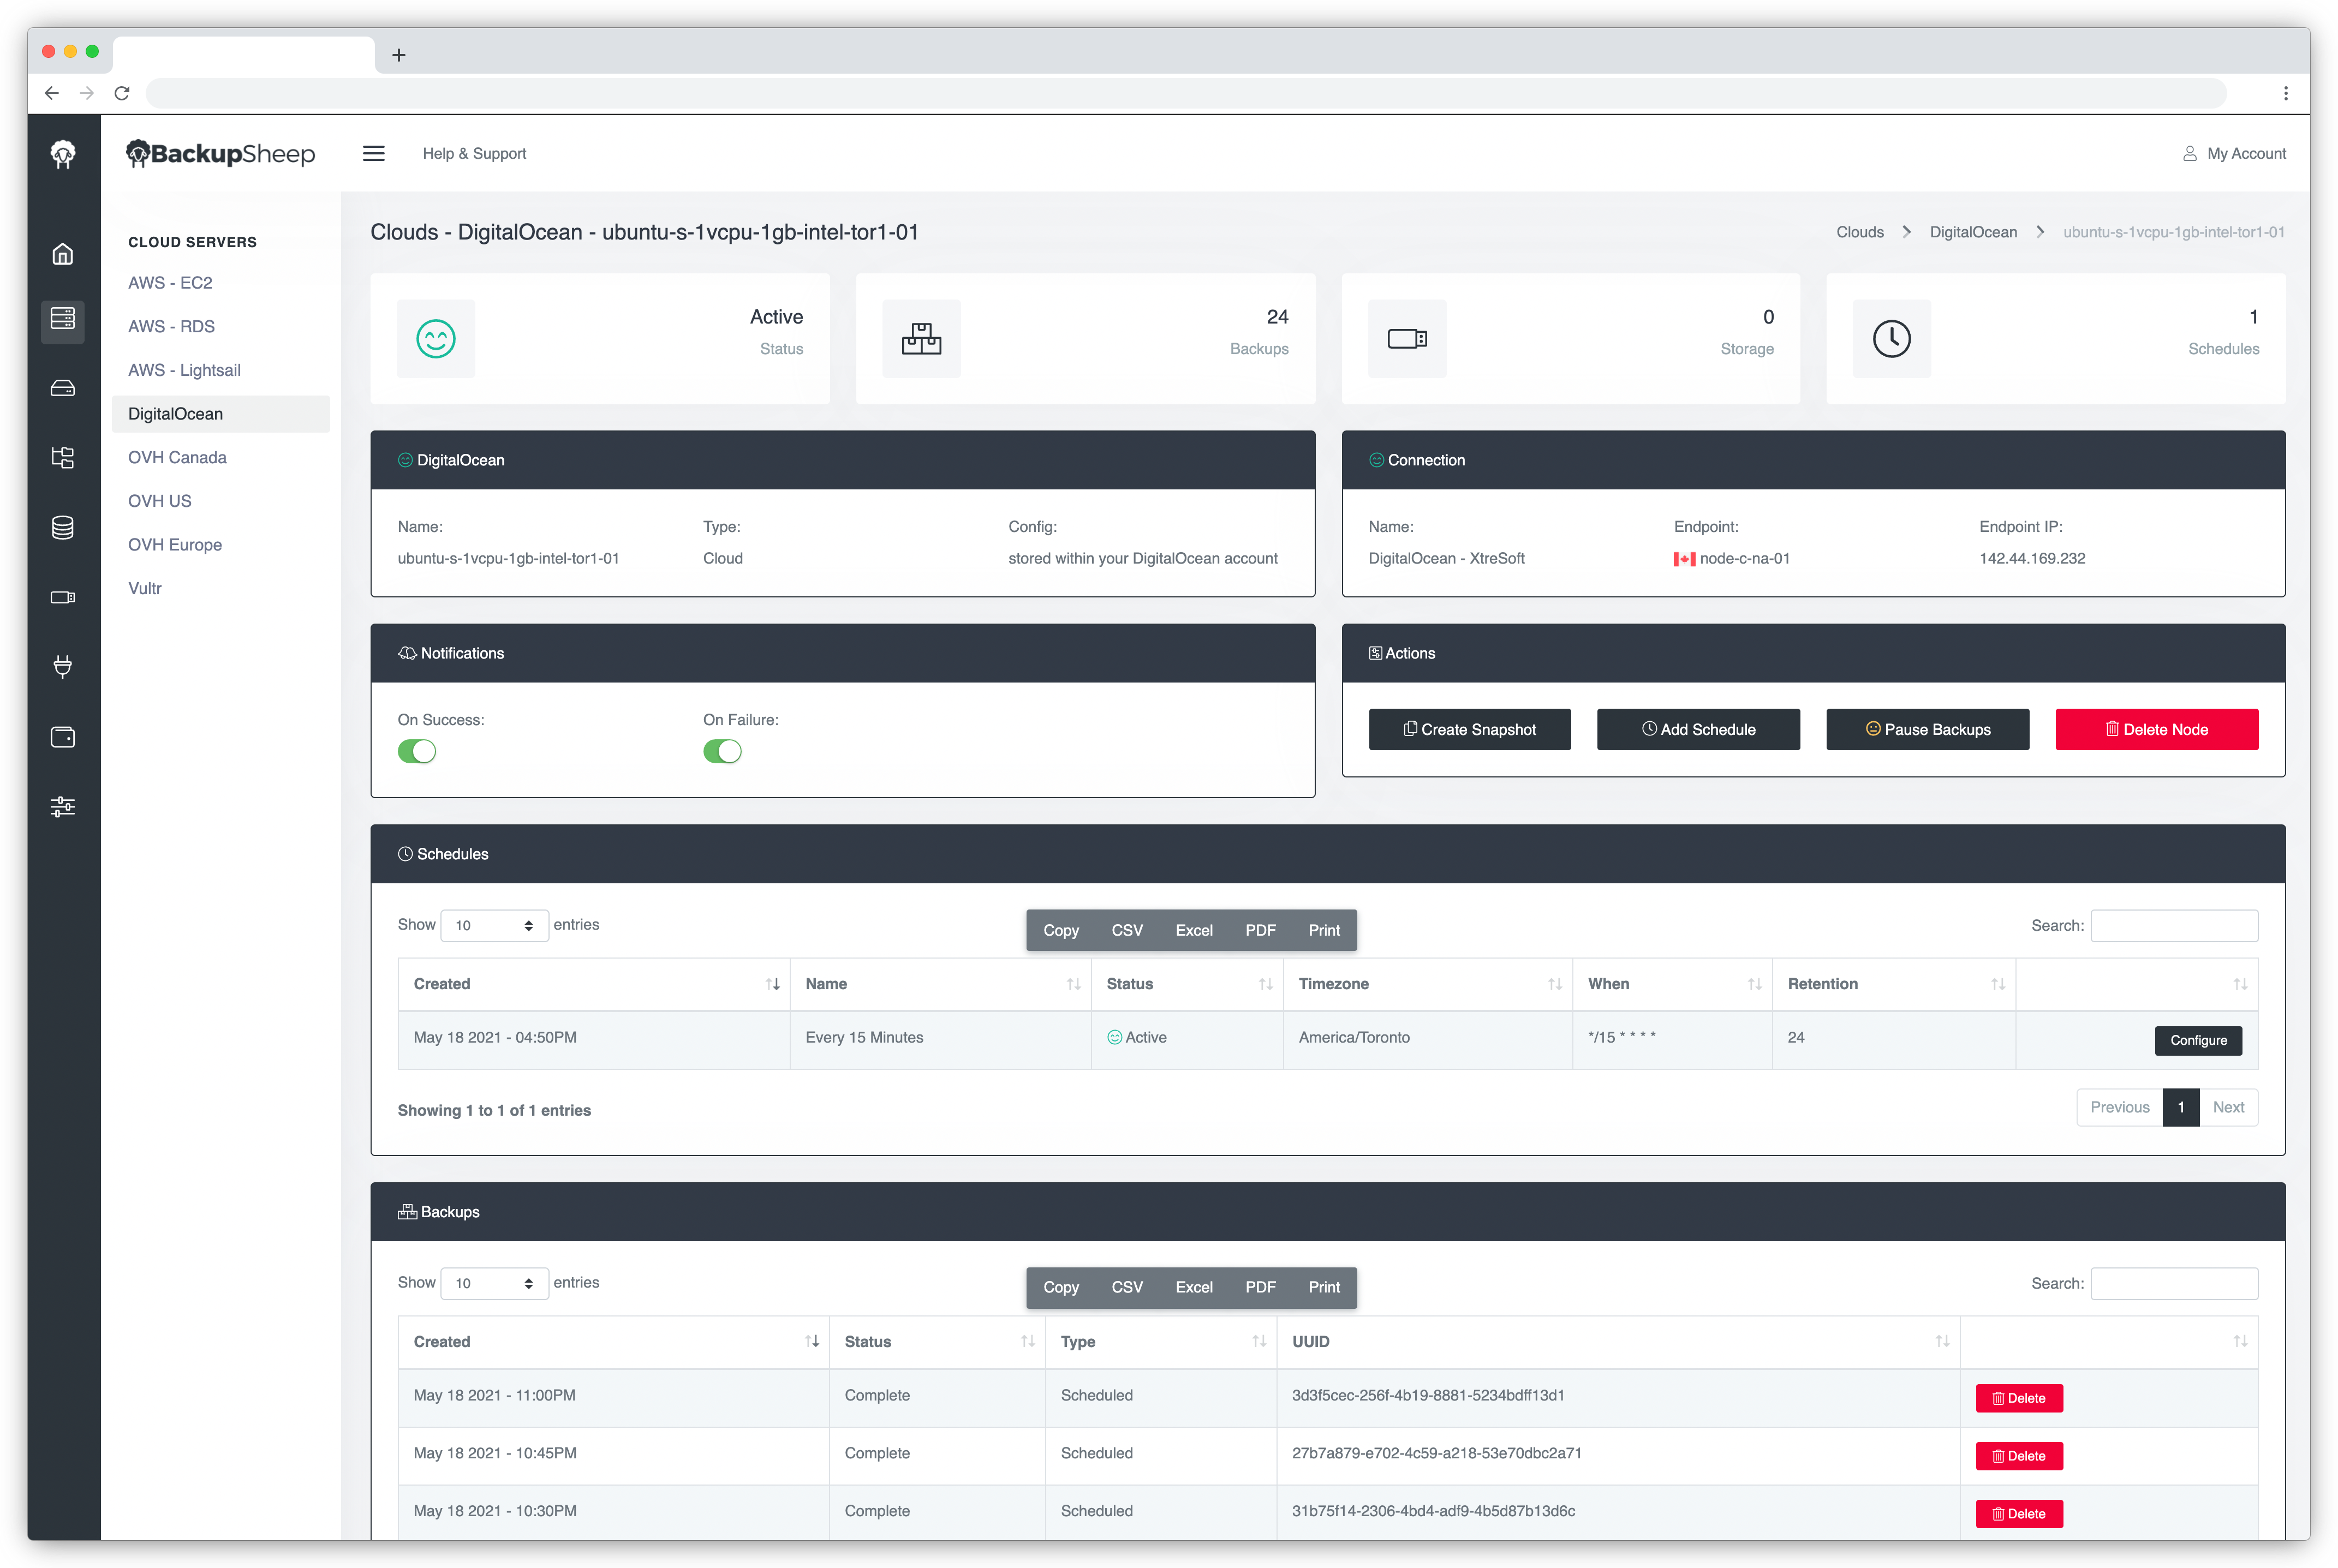Click the red Delete Node button
Viewport: 2338px width, 1568px height.
click(2156, 729)
